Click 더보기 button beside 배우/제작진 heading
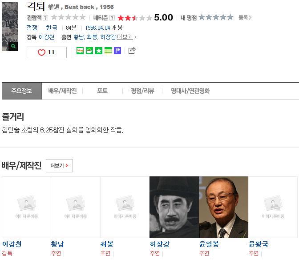Image resolution: width=299 pixels, height=263 pixels. coord(59,166)
